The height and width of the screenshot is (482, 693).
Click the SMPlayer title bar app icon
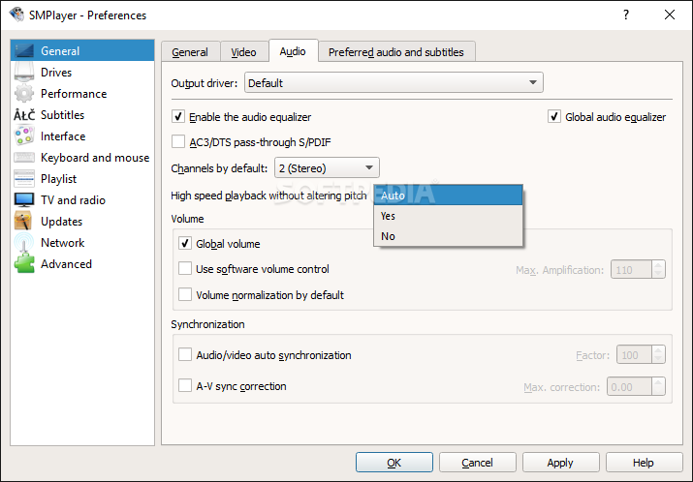(16, 15)
